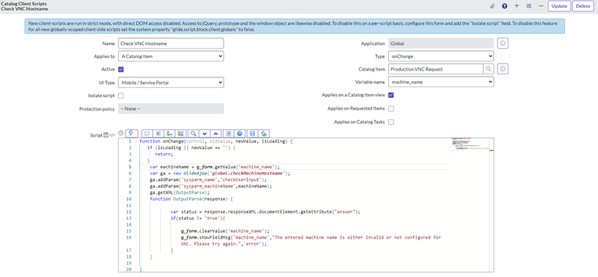Click the Application field showing Global

tap(441, 44)
